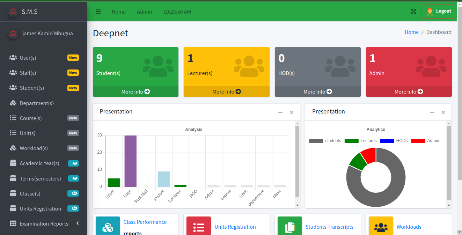Open More info on Student(s) card
This screenshot has width=462, height=235.
coord(135,91)
